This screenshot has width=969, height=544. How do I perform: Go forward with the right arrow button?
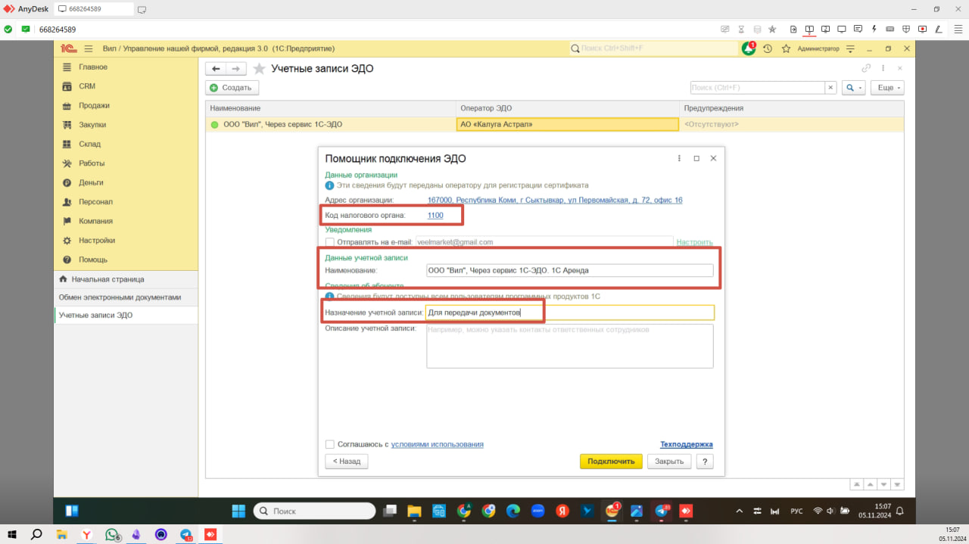(235, 69)
